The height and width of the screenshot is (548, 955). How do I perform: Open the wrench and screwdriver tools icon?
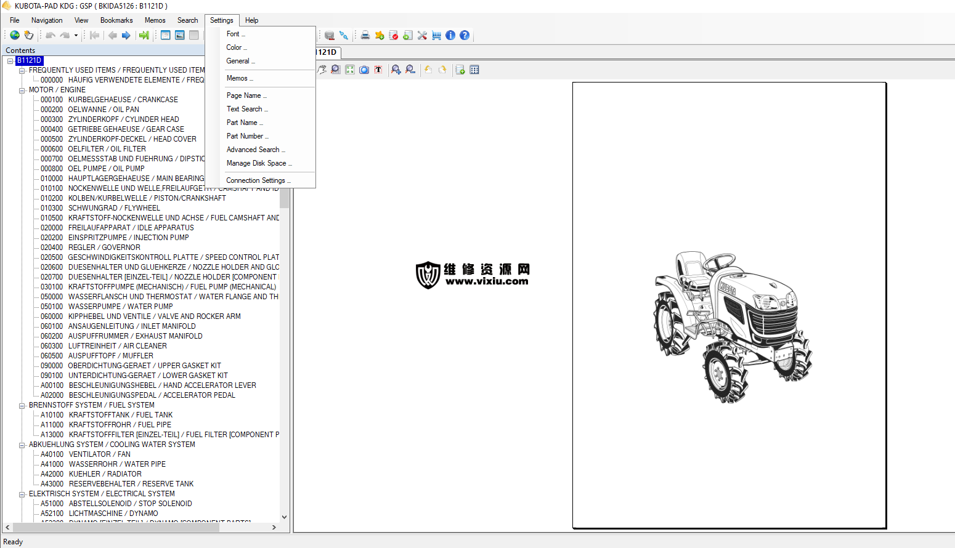pos(422,35)
